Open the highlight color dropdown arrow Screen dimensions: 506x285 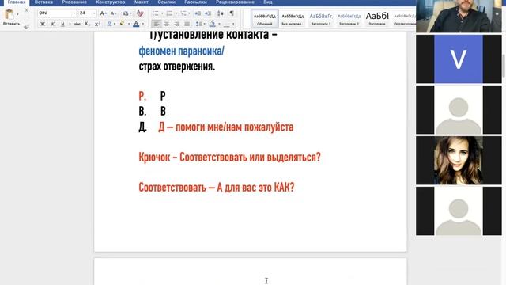[128, 24]
